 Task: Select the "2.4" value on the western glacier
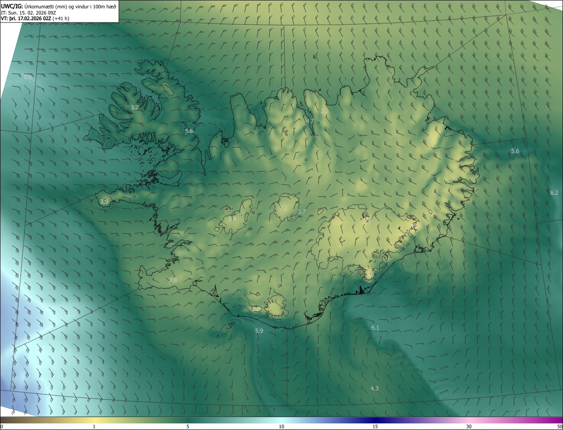[232, 219]
